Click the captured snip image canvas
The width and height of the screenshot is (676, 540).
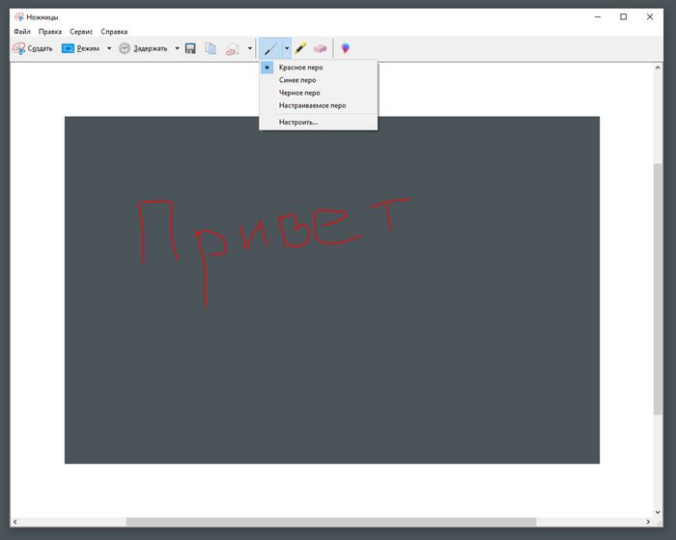(x=332, y=290)
